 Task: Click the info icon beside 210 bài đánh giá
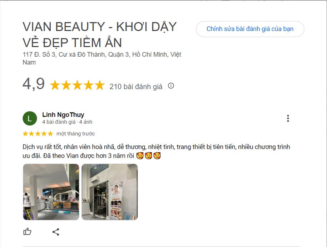pos(171,86)
